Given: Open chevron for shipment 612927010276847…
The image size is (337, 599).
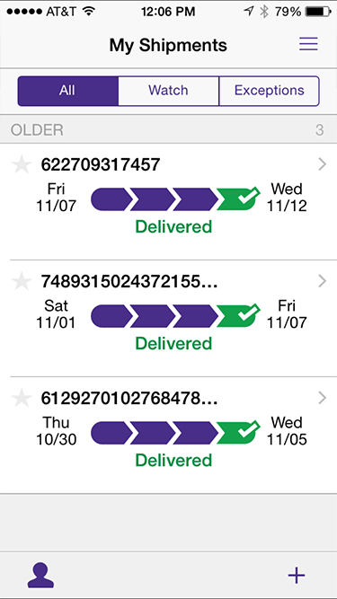Looking at the screenshot, I should pyautogui.click(x=323, y=399).
